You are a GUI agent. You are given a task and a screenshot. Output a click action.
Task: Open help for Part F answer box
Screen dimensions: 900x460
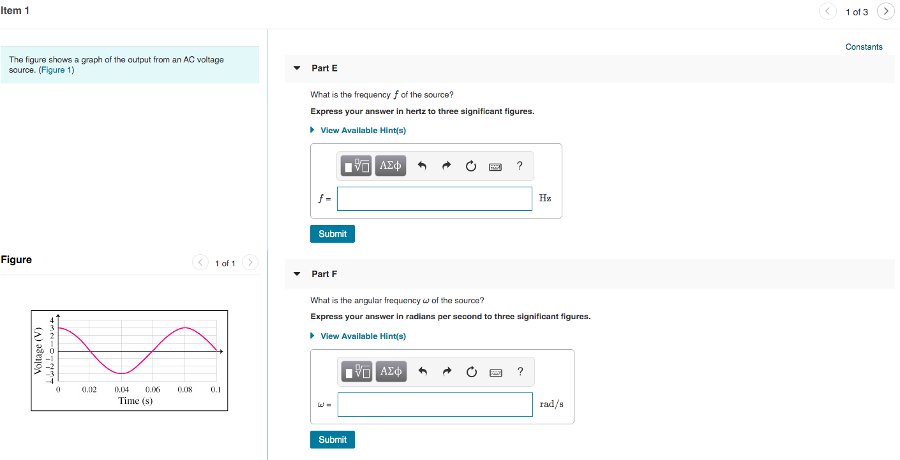point(520,371)
